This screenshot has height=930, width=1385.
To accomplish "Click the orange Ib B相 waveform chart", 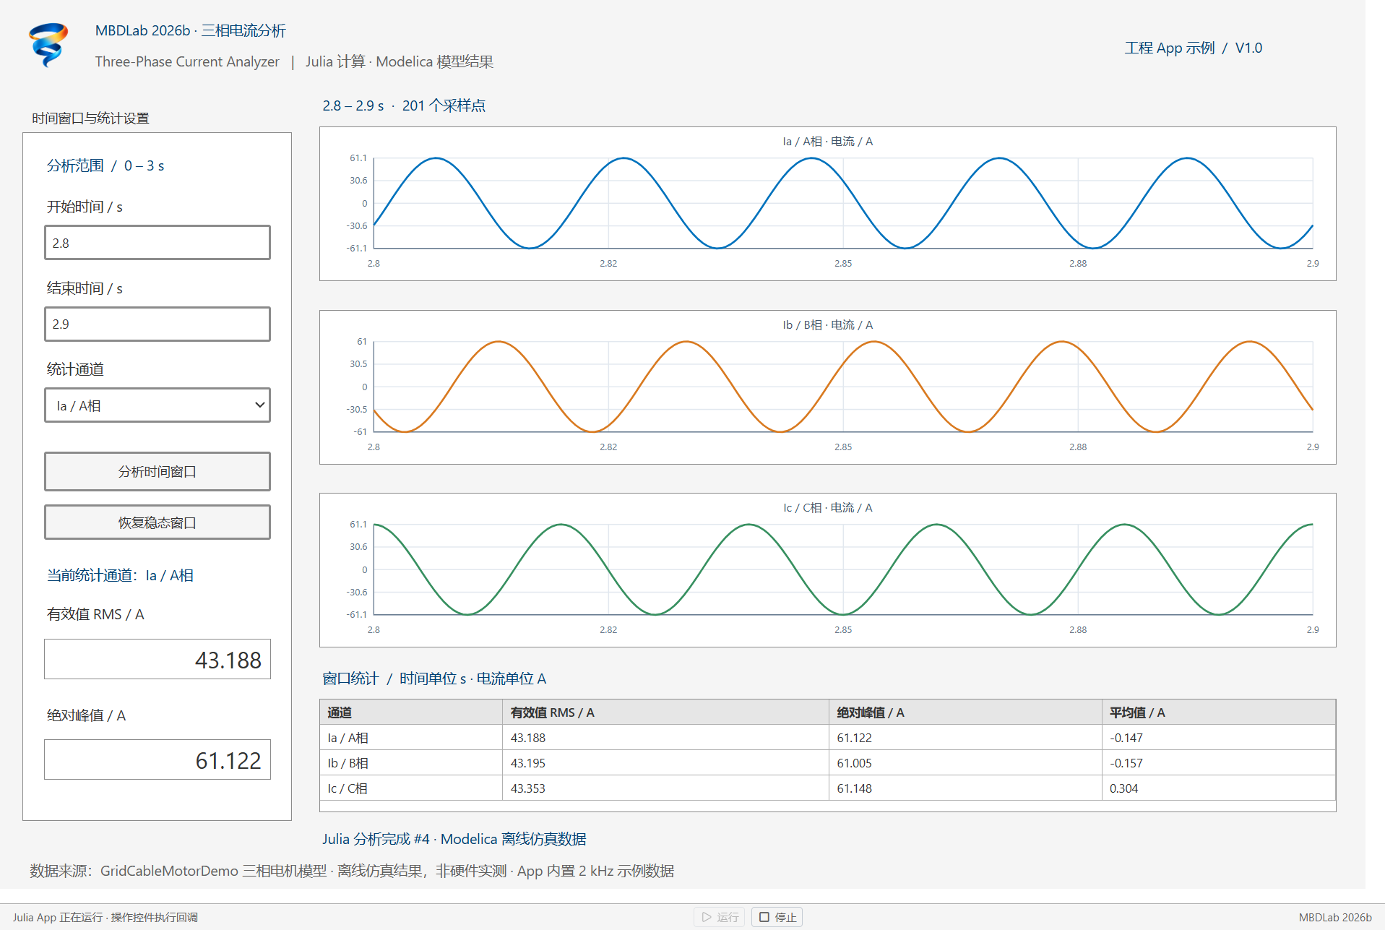I will click(x=827, y=387).
